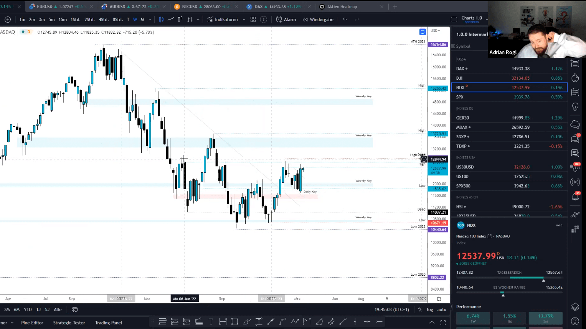Click the add symbol plus icon

[8, 20]
